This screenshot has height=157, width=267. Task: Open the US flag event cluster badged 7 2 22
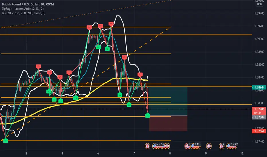232,146
